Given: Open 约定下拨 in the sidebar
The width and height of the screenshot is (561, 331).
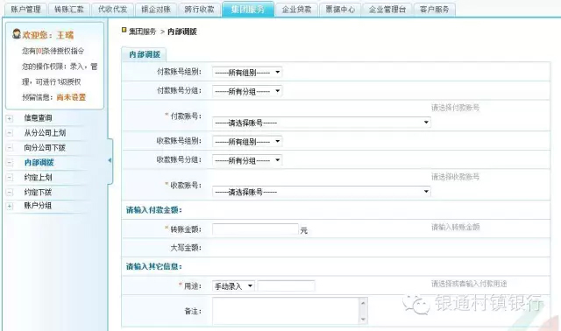Looking at the screenshot, I should (38, 193).
